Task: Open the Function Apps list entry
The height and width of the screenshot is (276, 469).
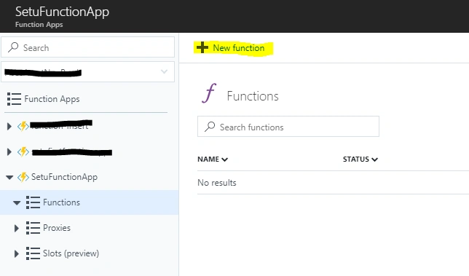Action: click(52, 99)
